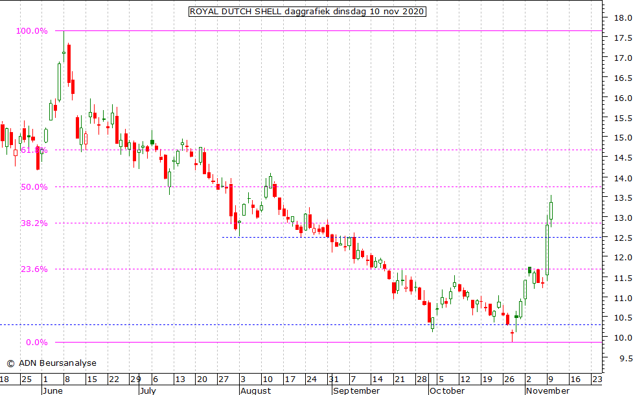Select the 61.8% Fibonacci level label
635x395 pixels.
point(34,150)
